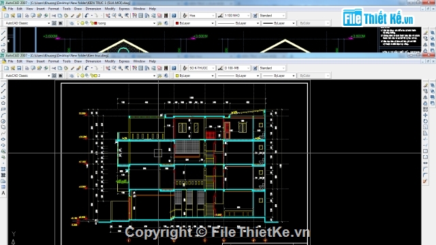The width and height of the screenshot is (436, 245).
Task: Select Multiline Text A tool in Kien truc window
Action: pyautogui.click(x=3, y=193)
